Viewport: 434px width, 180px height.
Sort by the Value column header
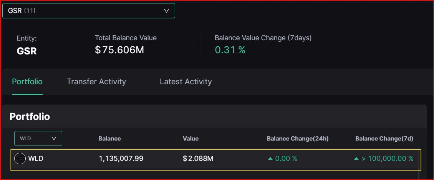coord(190,139)
